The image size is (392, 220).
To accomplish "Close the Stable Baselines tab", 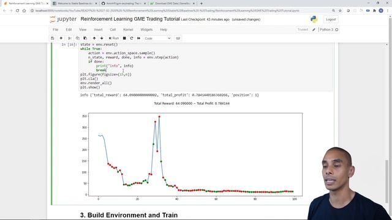I will coord(96,4).
